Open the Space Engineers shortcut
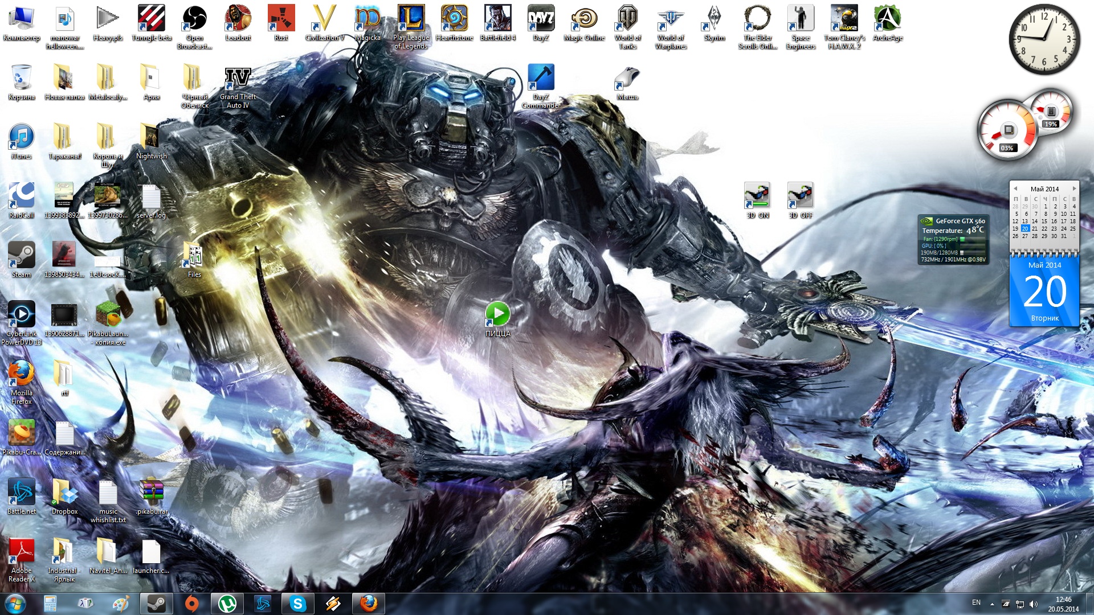 [801, 27]
